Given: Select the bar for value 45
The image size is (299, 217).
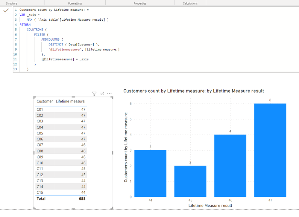Looking at the screenshot, I should (x=190, y=181).
